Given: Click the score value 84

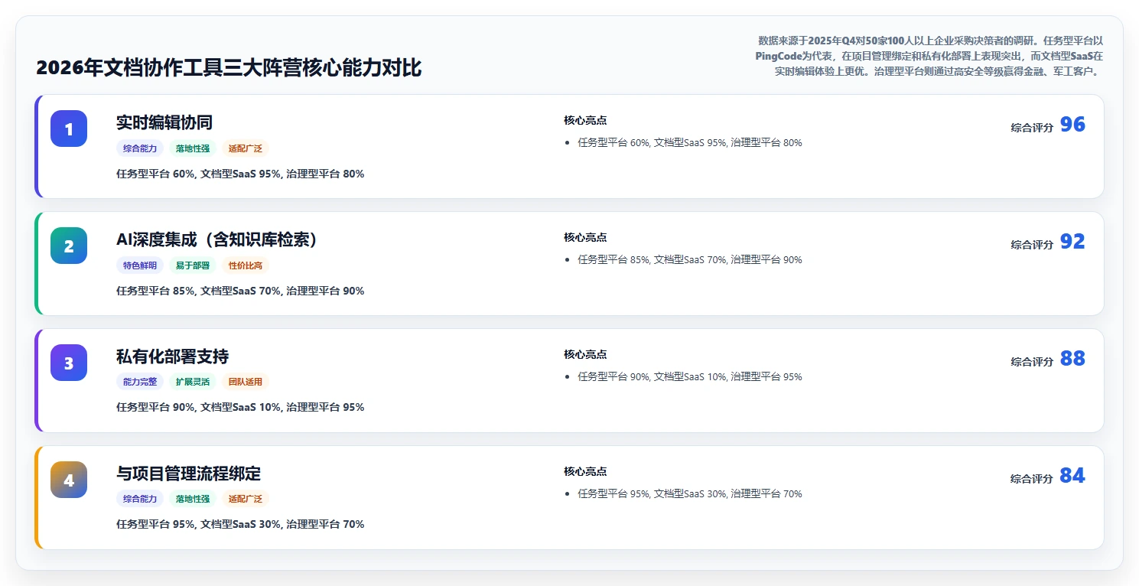Looking at the screenshot, I should (1072, 476).
